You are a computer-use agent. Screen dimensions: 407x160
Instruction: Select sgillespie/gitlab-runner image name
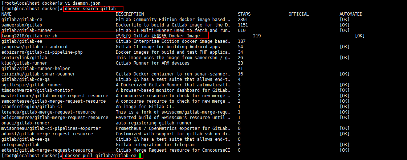tap(32, 85)
